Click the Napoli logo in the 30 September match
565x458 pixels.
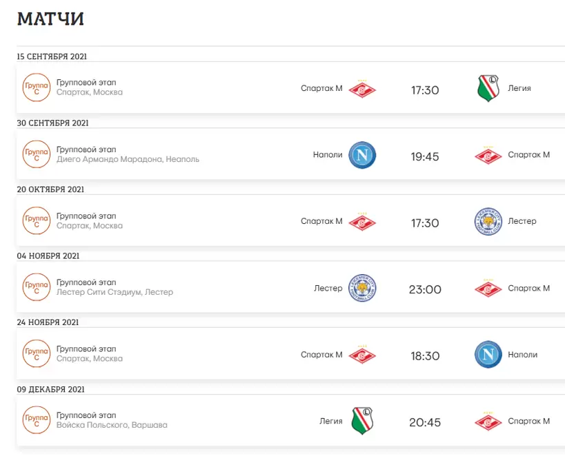(362, 155)
